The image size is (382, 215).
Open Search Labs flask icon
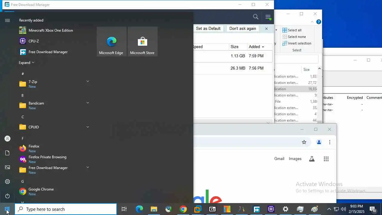click(312, 159)
